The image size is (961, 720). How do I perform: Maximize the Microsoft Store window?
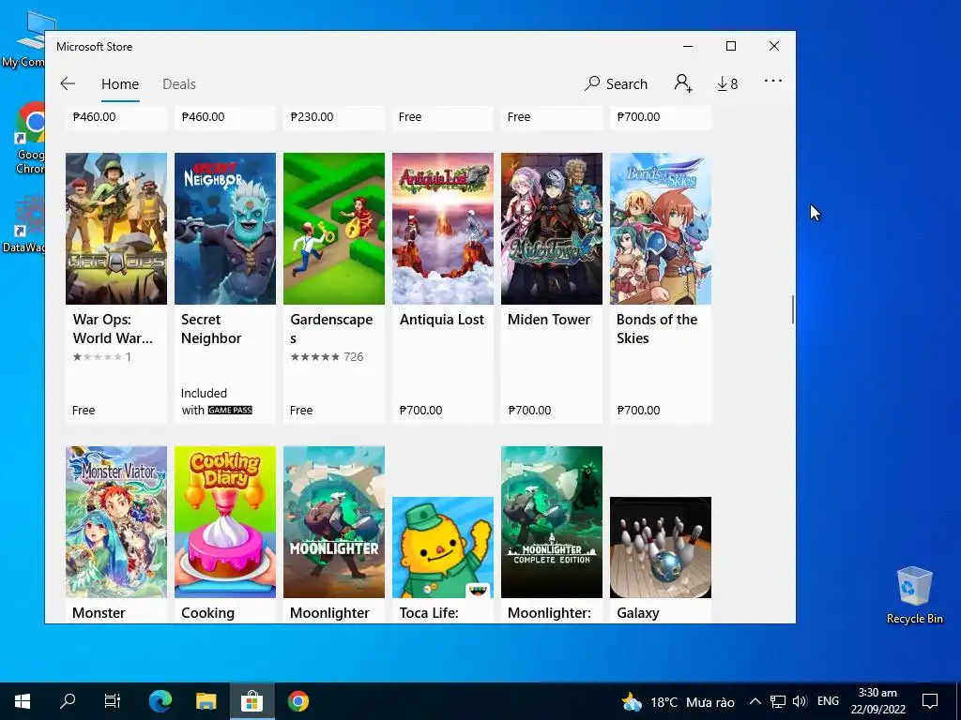click(730, 46)
